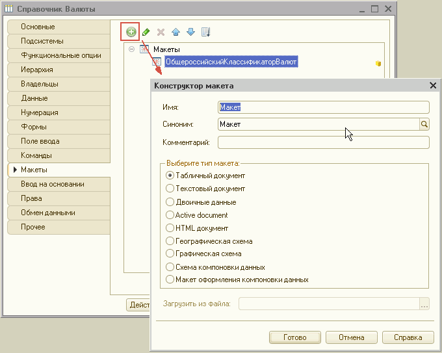442x353 pixels.
Task: Select the Текстовый документ radio button
Action: 170,189
